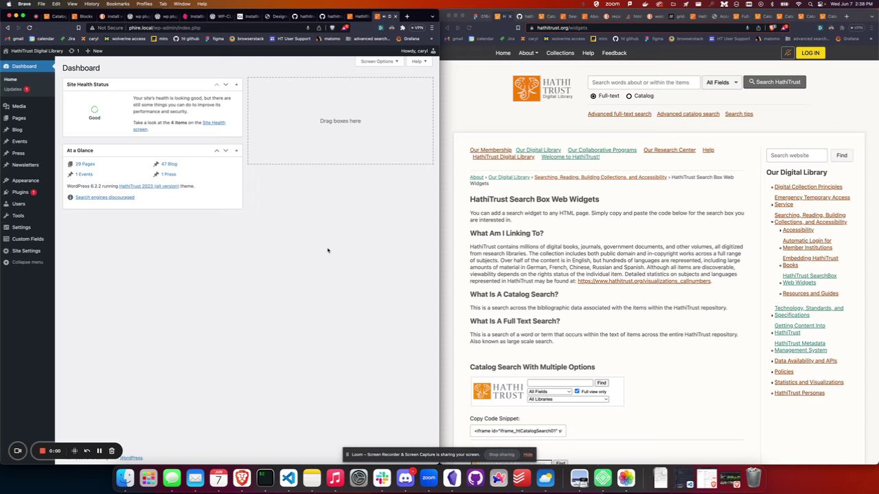879x494 pixels.
Task: Toggle the At a Glance panel
Action: 236,150
